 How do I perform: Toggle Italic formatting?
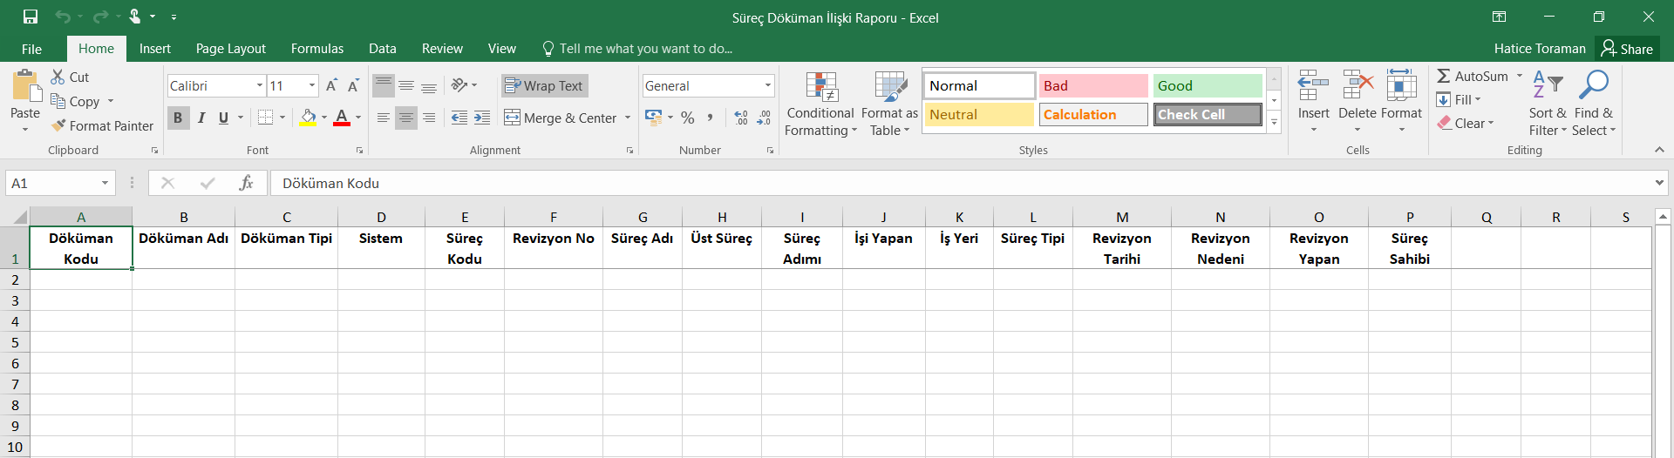point(201,118)
